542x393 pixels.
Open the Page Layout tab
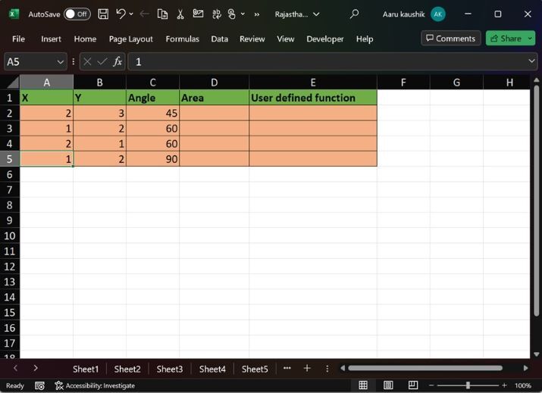pos(130,39)
